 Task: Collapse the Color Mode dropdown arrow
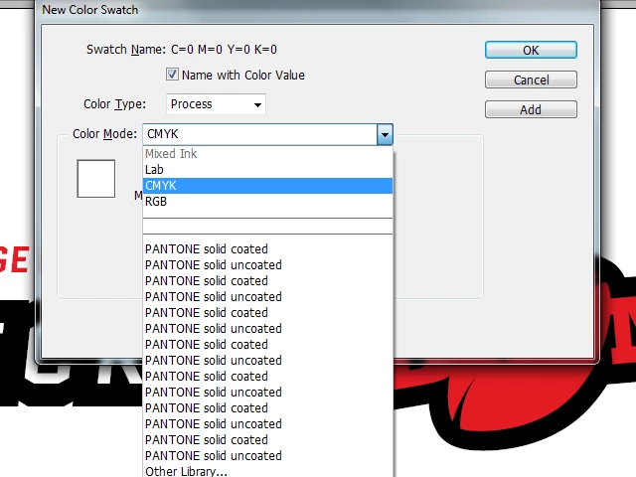385,134
